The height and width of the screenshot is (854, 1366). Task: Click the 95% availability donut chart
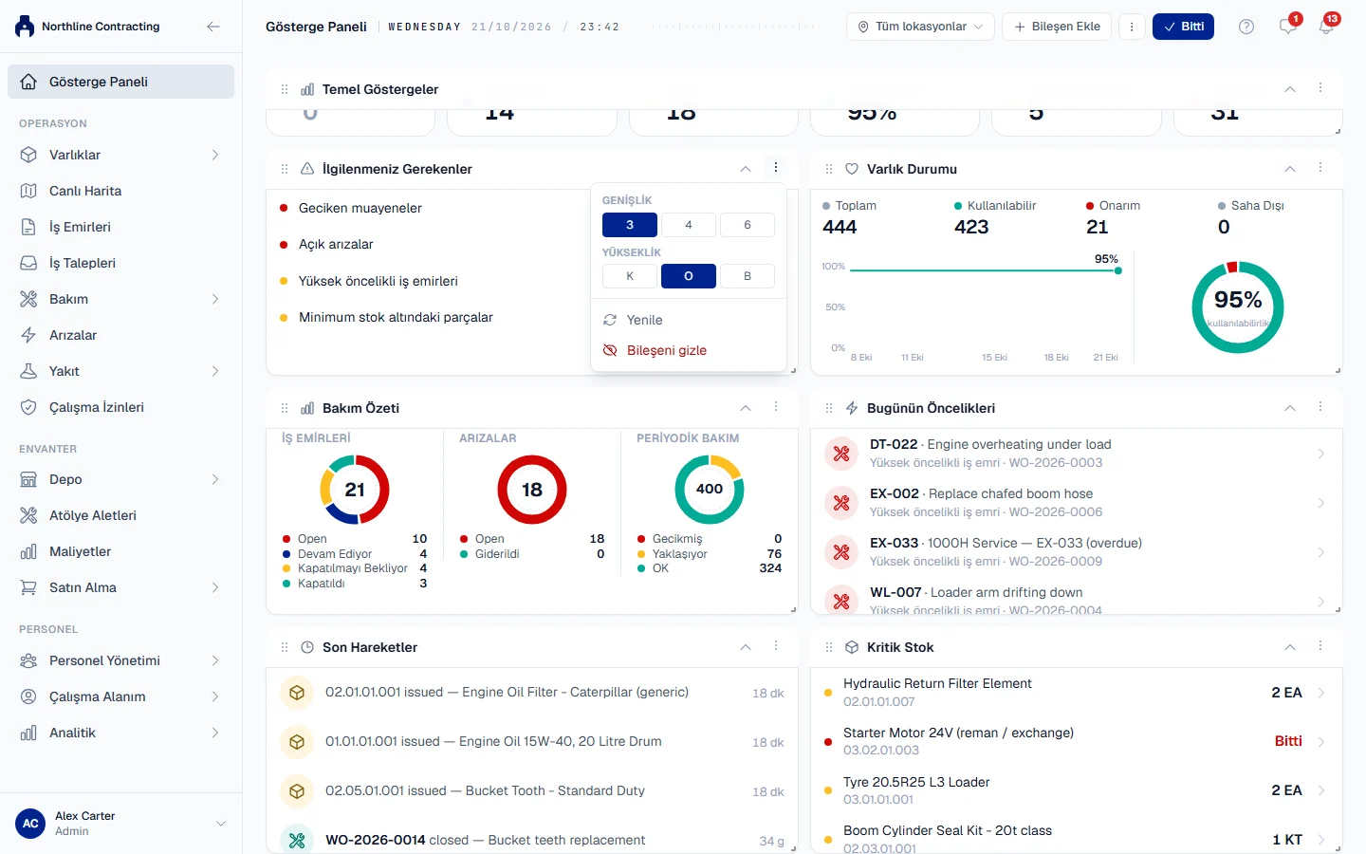point(1238,307)
